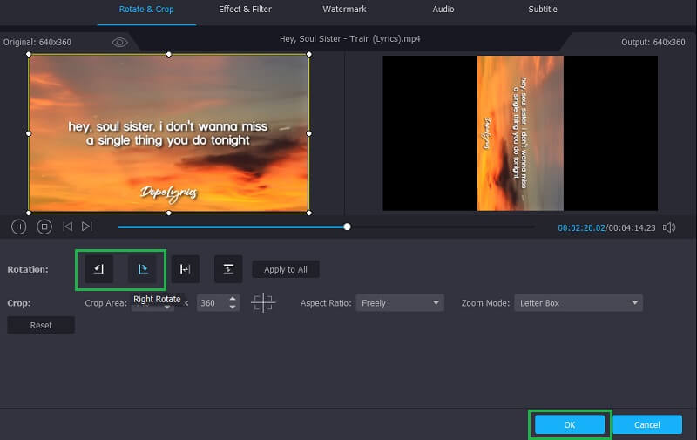This screenshot has width=697, height=440.
Task: Increase the crop height stepper value
Action: [x=233, y=299]
